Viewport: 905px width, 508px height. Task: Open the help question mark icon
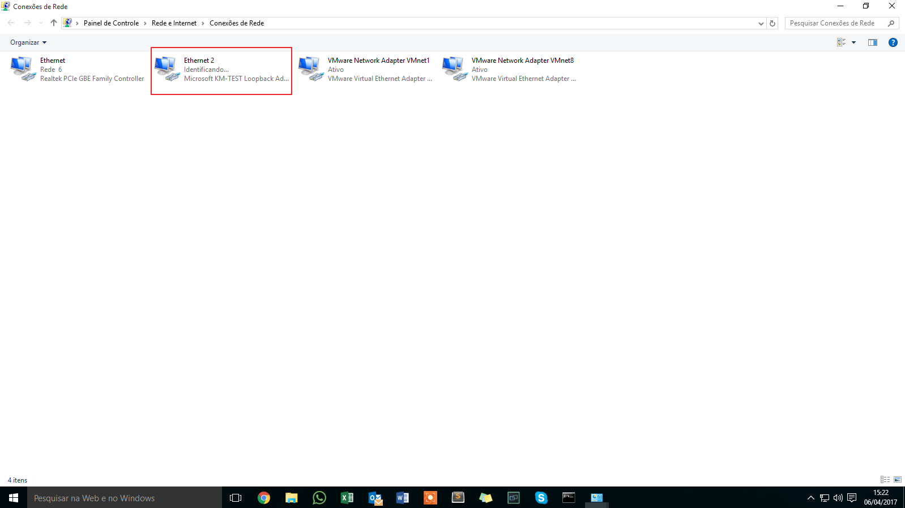pyautogui.click(x=893, y=42)
